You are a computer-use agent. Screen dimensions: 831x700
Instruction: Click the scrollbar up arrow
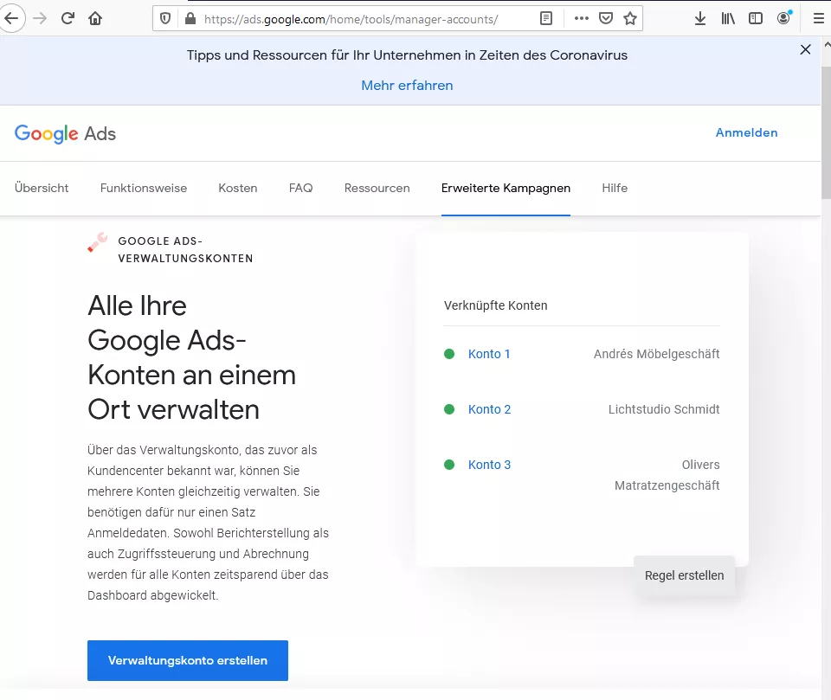pos(827,45)
